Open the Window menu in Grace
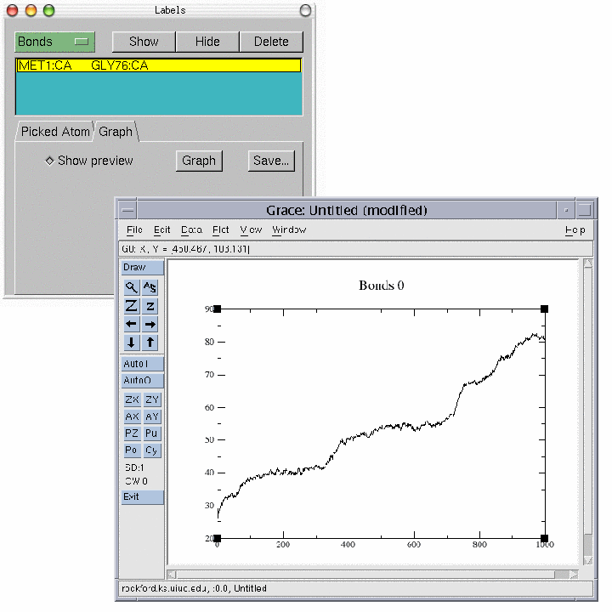 [x=289, y=230]
